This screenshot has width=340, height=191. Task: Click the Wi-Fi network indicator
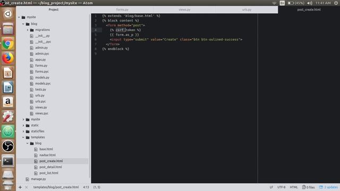(274, 3)
